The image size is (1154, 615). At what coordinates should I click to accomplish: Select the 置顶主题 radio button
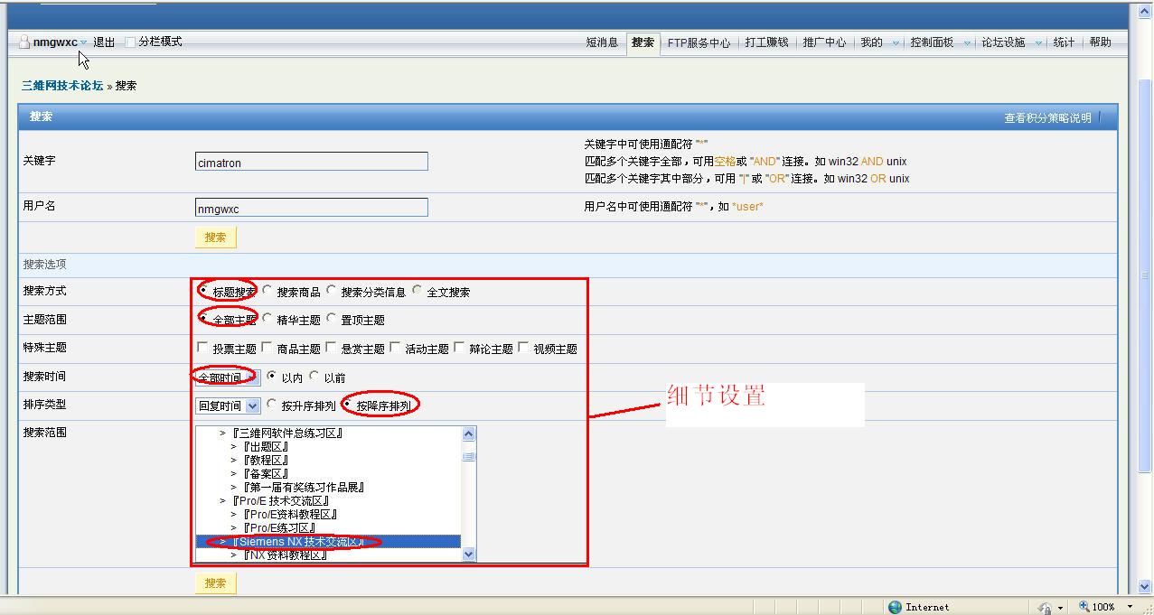coord(331,319)
